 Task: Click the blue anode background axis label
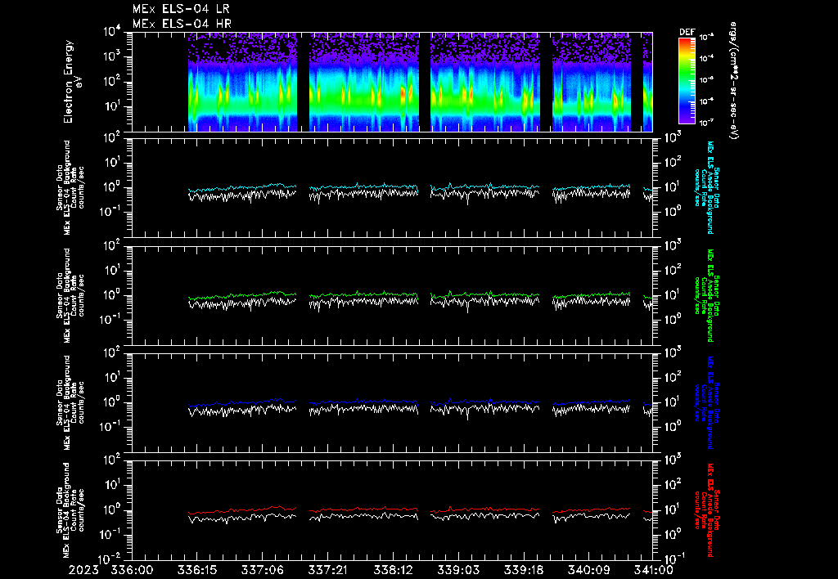[x=706, y=402]
